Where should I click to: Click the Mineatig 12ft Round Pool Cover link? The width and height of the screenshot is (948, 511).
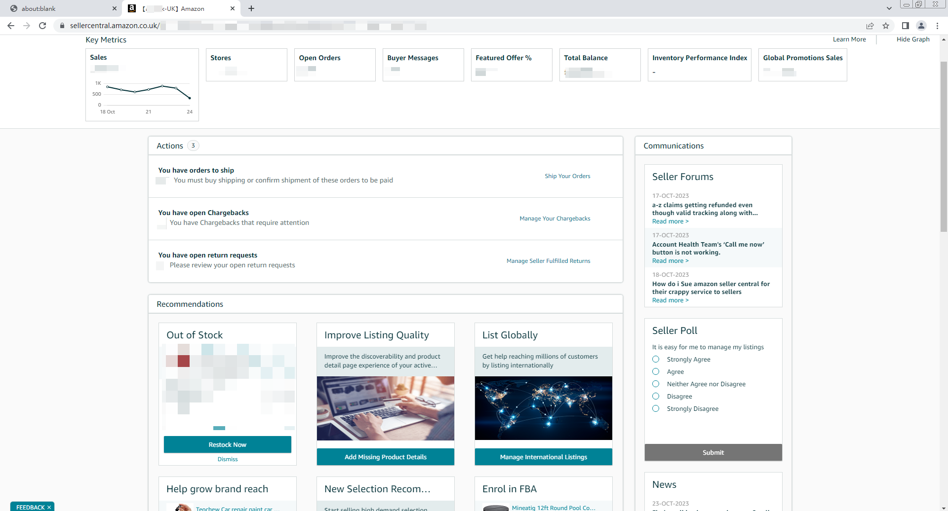coord(553,508)
